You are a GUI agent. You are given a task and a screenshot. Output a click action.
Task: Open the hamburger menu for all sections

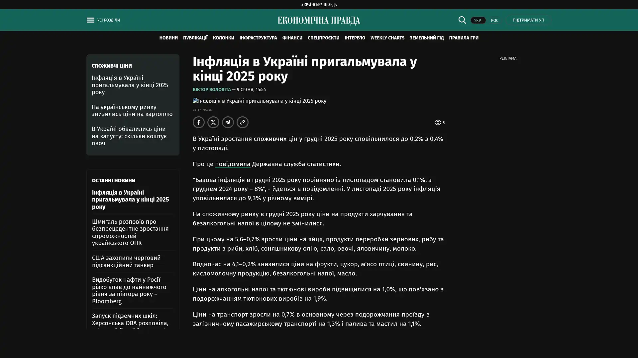point(90,20)
